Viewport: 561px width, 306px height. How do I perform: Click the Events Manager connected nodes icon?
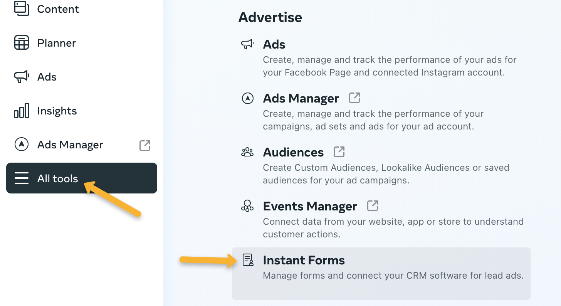(x=247, y=206)
